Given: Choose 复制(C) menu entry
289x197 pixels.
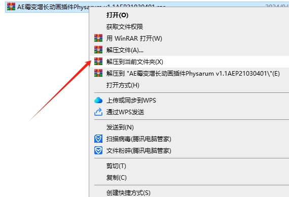Looking at the screenshot, I should pos(116,177).
